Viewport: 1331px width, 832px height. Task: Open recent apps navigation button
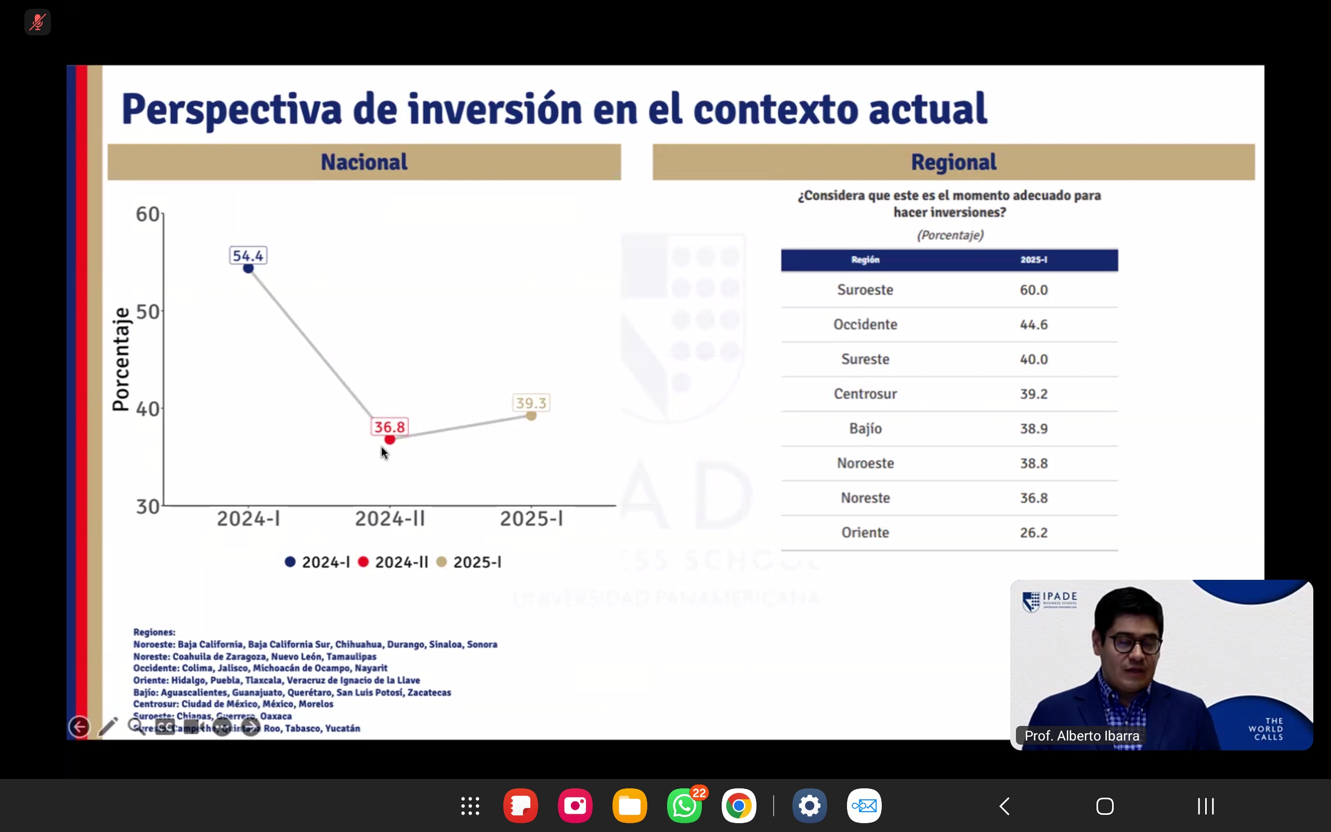1205,806
